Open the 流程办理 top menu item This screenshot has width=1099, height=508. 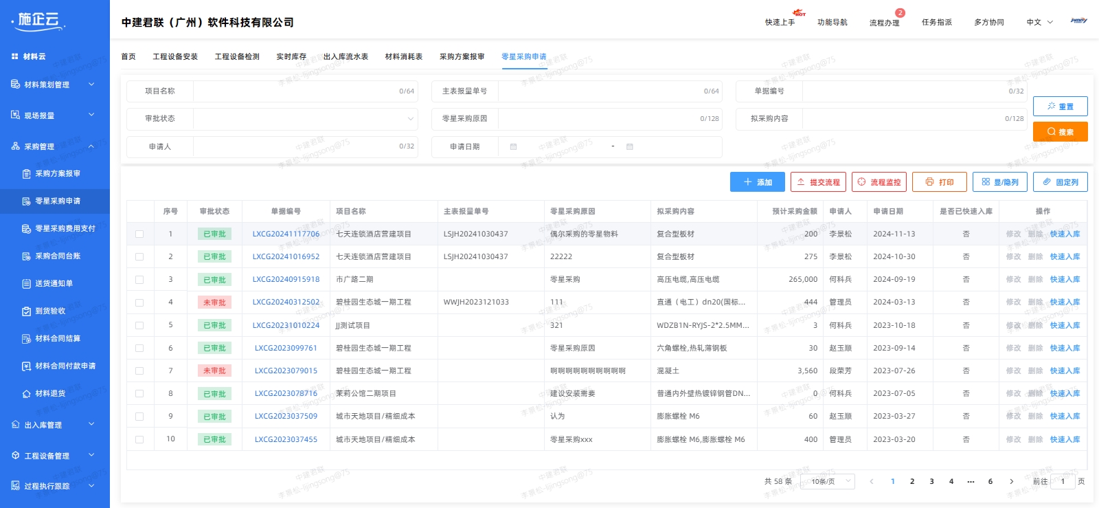pos(884,23)
